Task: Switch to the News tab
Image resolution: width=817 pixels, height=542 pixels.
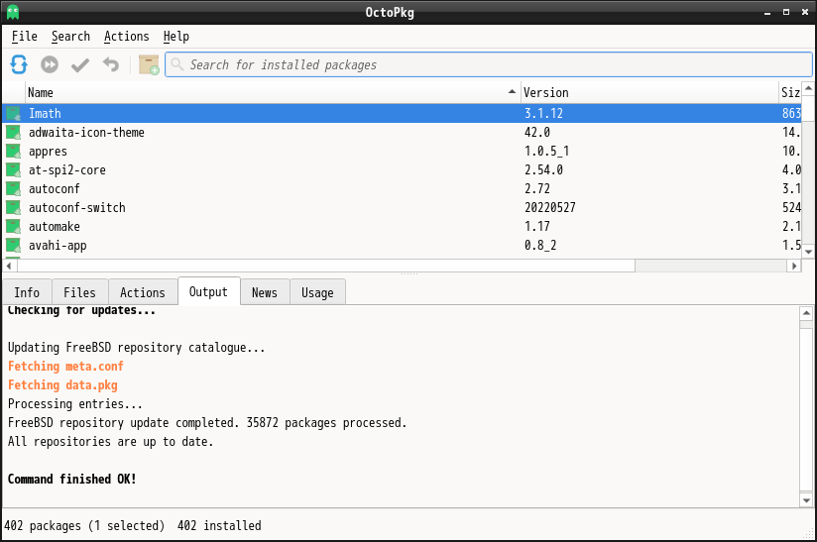Action: tap(265, 292)
